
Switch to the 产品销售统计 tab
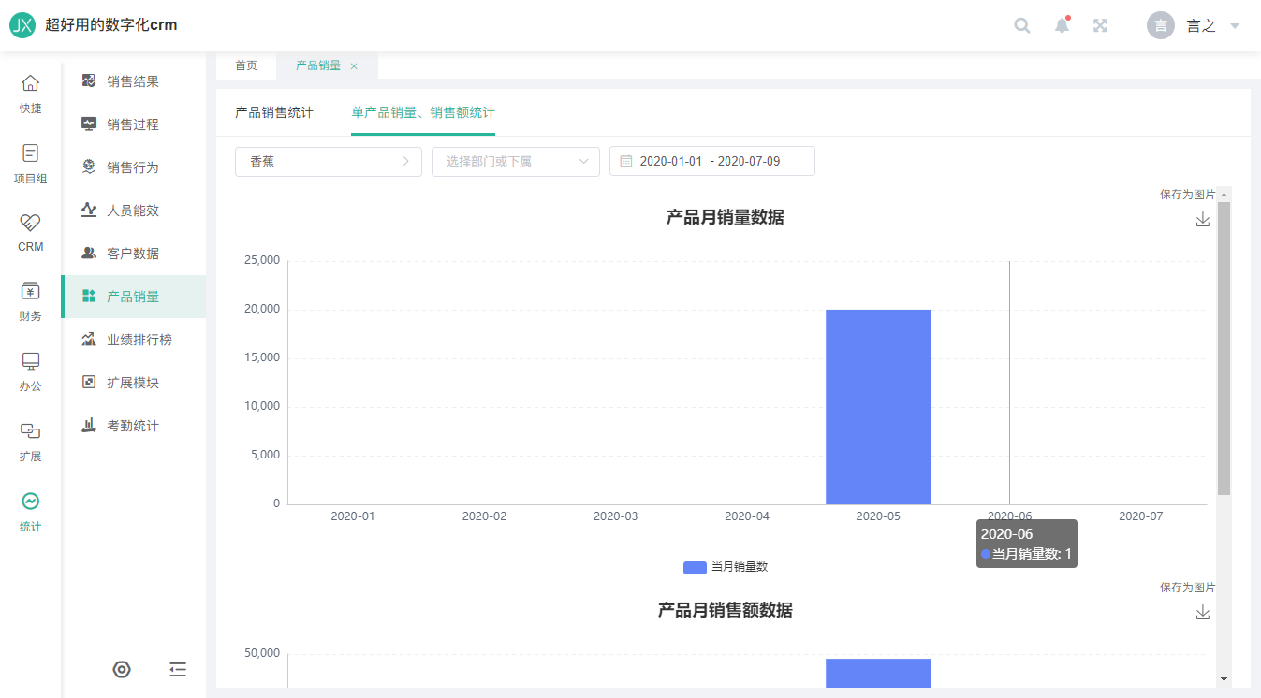(274, 113)
